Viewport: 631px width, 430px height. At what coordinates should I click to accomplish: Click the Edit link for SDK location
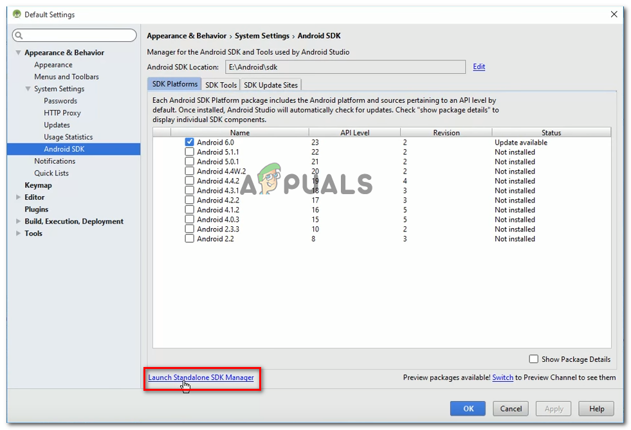click(x=479, y=67)
